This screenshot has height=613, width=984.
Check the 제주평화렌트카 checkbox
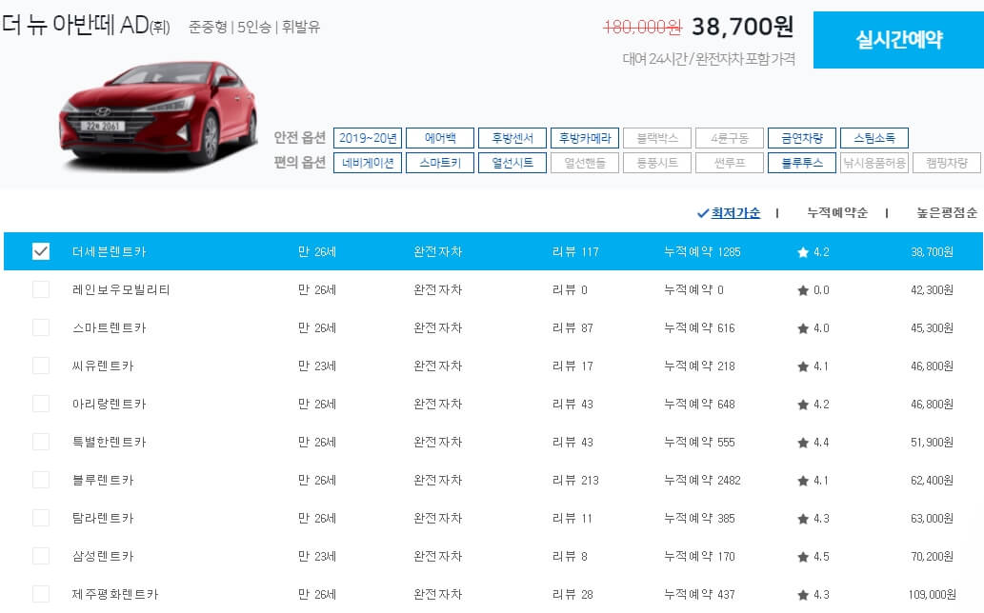40,593
